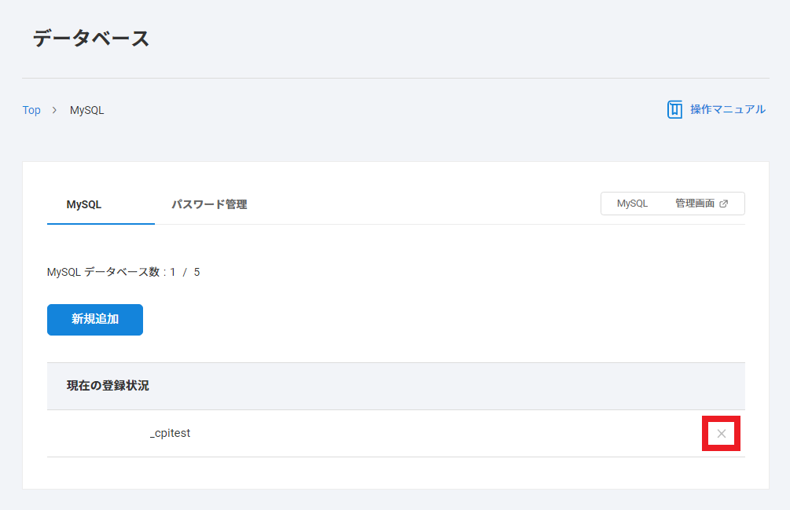Image resolution: width=790 pixels, height=510 pixels.
Task: Click the 現在の登録状況 table header
Action: point(108,386)
